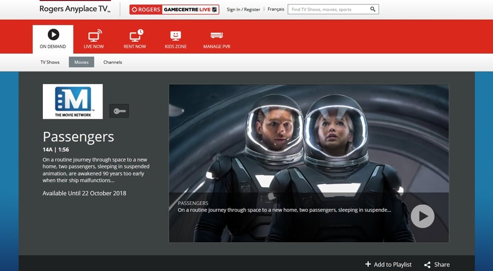Open the On Demand section
The image size is (493, 271).
click(x=53, y=39)
